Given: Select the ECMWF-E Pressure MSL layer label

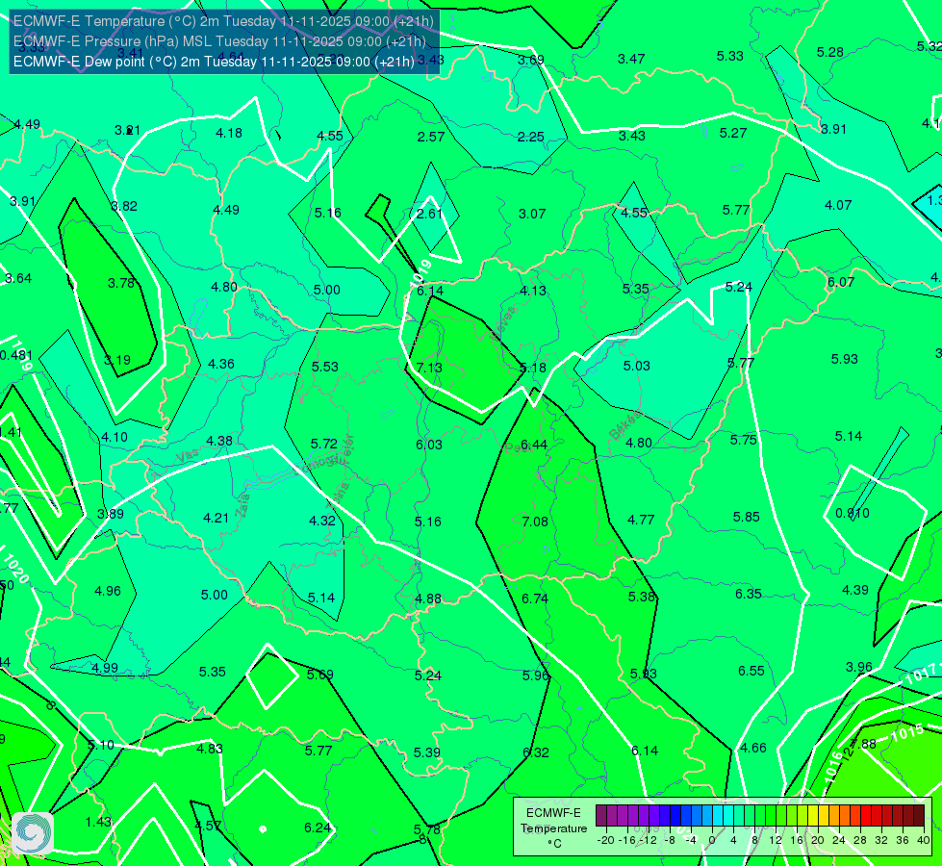Looking at the screenshot, I should click(x=219, y=41).
